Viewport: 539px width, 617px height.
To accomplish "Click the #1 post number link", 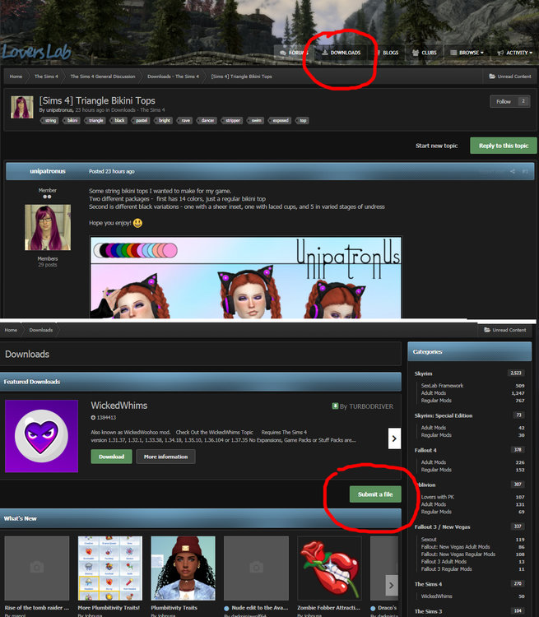I will click(x=525, y=172).
